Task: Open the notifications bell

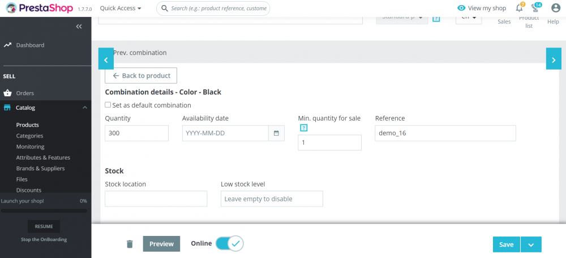Action: (x=519, y=8)
